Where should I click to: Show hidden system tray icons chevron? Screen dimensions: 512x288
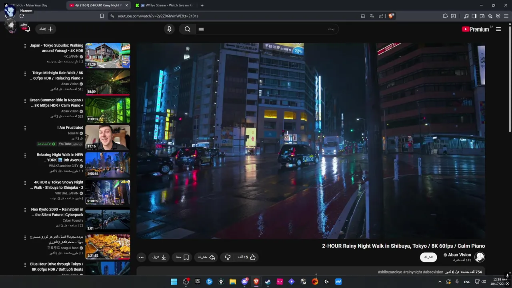click(440, 282)
